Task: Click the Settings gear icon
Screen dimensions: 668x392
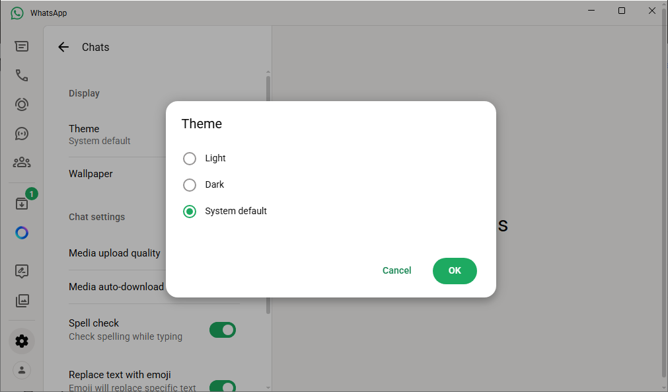Action: (22, 341)
